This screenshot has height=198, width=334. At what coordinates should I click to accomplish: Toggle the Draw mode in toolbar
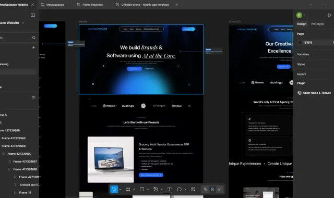pyautogui.click(x=205, y=189)
